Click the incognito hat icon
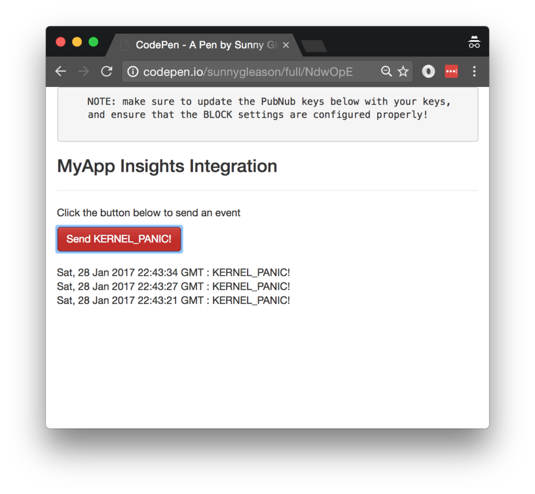Screen dimensions: 535x494 [x=474, y=41]
